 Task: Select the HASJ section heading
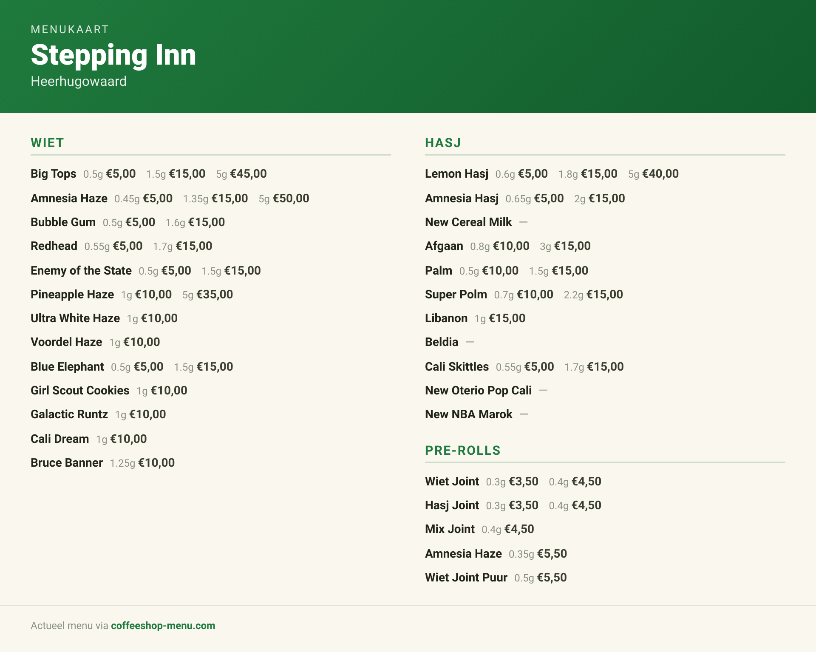[x=443, y=143]
